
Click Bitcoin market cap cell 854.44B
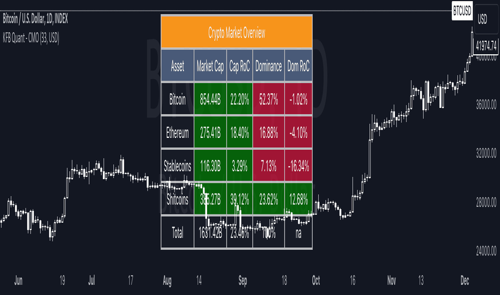coord(210,99)
